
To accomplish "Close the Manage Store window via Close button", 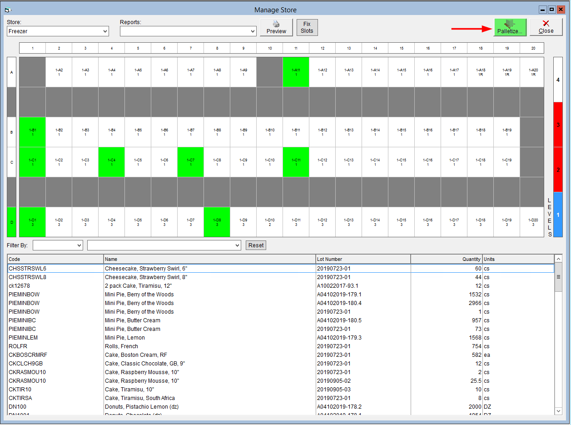I will click(x=546, y=27).
